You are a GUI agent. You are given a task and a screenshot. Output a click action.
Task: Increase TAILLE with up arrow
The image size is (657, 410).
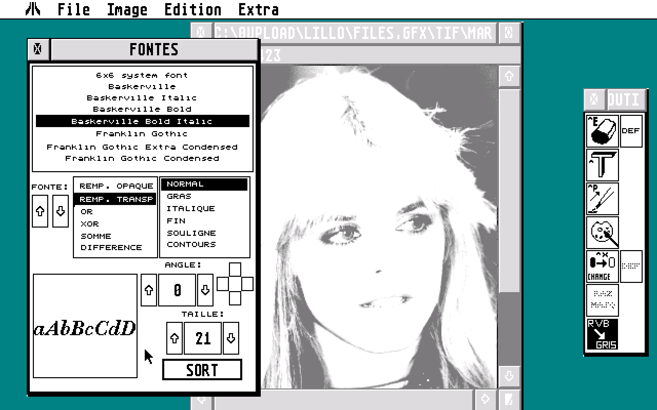174,338
